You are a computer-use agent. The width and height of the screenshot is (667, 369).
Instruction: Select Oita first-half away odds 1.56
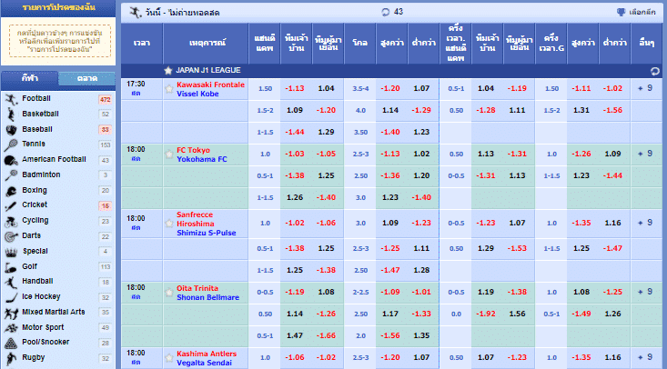(x=517, y=314)
